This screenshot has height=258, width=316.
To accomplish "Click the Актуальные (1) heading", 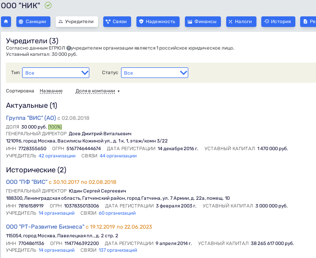I will 32,105.
